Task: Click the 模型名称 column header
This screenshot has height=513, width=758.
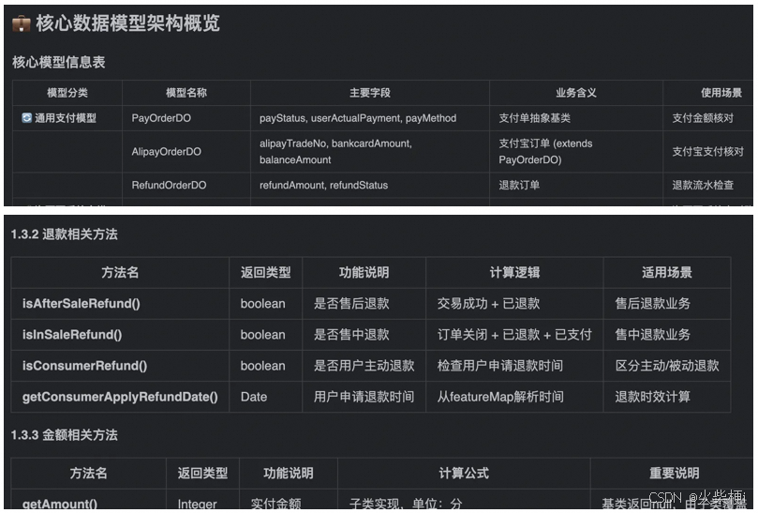Action: tap(186, 93)
